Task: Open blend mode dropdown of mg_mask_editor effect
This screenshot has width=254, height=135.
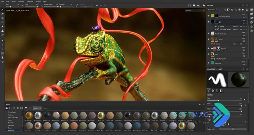Action: 235,29
